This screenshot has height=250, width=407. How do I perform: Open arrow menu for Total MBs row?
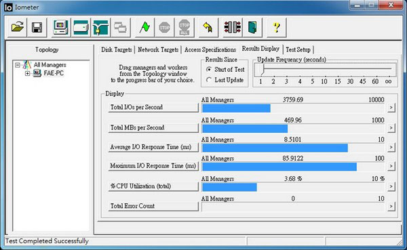391,128
